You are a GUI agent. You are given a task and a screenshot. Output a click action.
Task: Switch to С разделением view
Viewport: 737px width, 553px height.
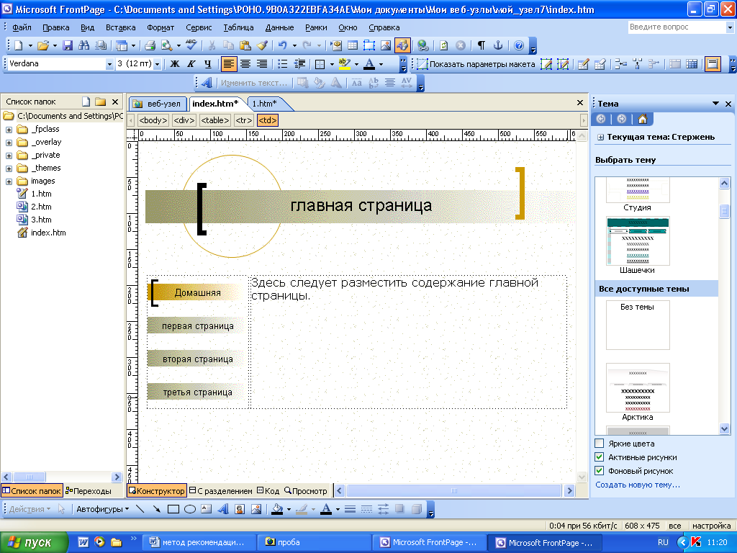pos(220,490)
